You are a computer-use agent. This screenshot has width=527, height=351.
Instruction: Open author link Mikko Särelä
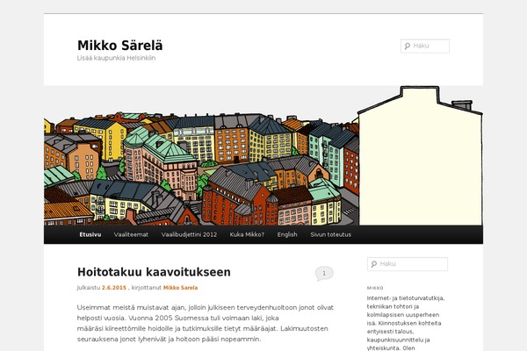coord(180,288)
